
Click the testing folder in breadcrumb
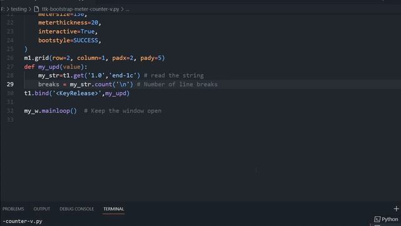[x=19, y=9]
